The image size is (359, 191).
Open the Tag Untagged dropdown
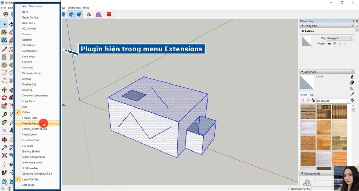[340, 38]
